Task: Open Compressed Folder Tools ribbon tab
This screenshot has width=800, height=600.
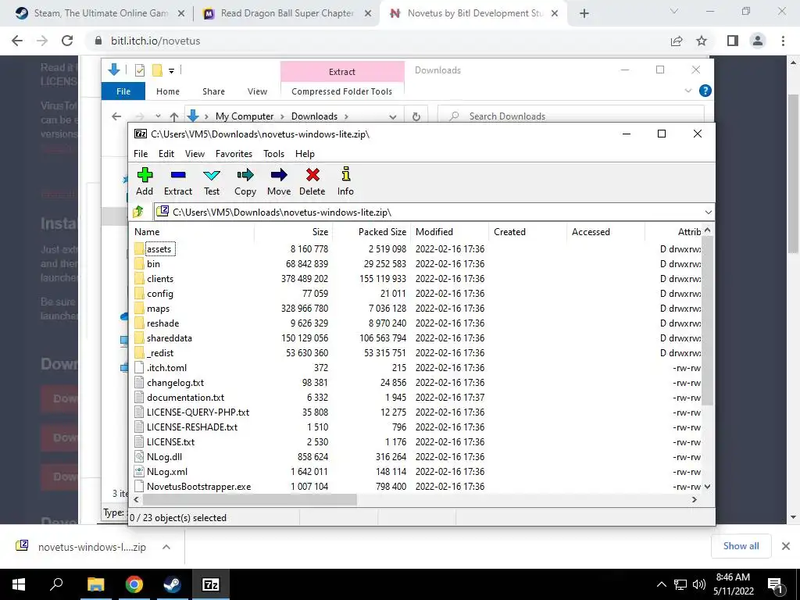Action: pos(342,91)
